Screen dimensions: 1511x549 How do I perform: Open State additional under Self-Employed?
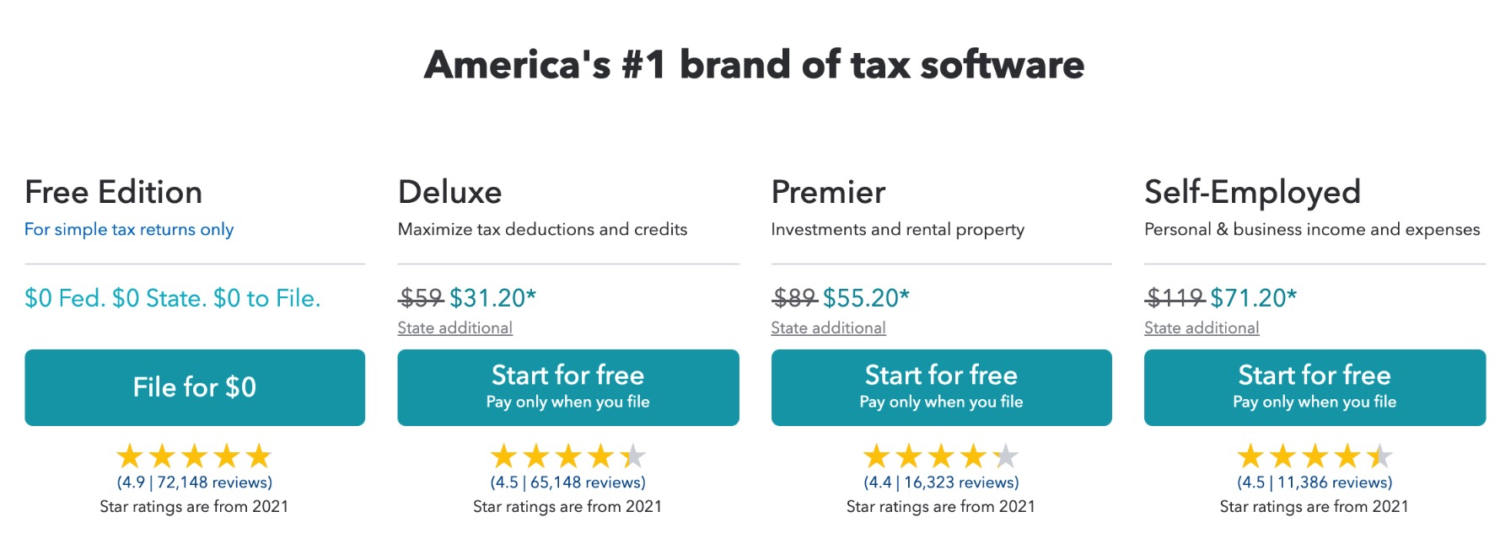1202,328
